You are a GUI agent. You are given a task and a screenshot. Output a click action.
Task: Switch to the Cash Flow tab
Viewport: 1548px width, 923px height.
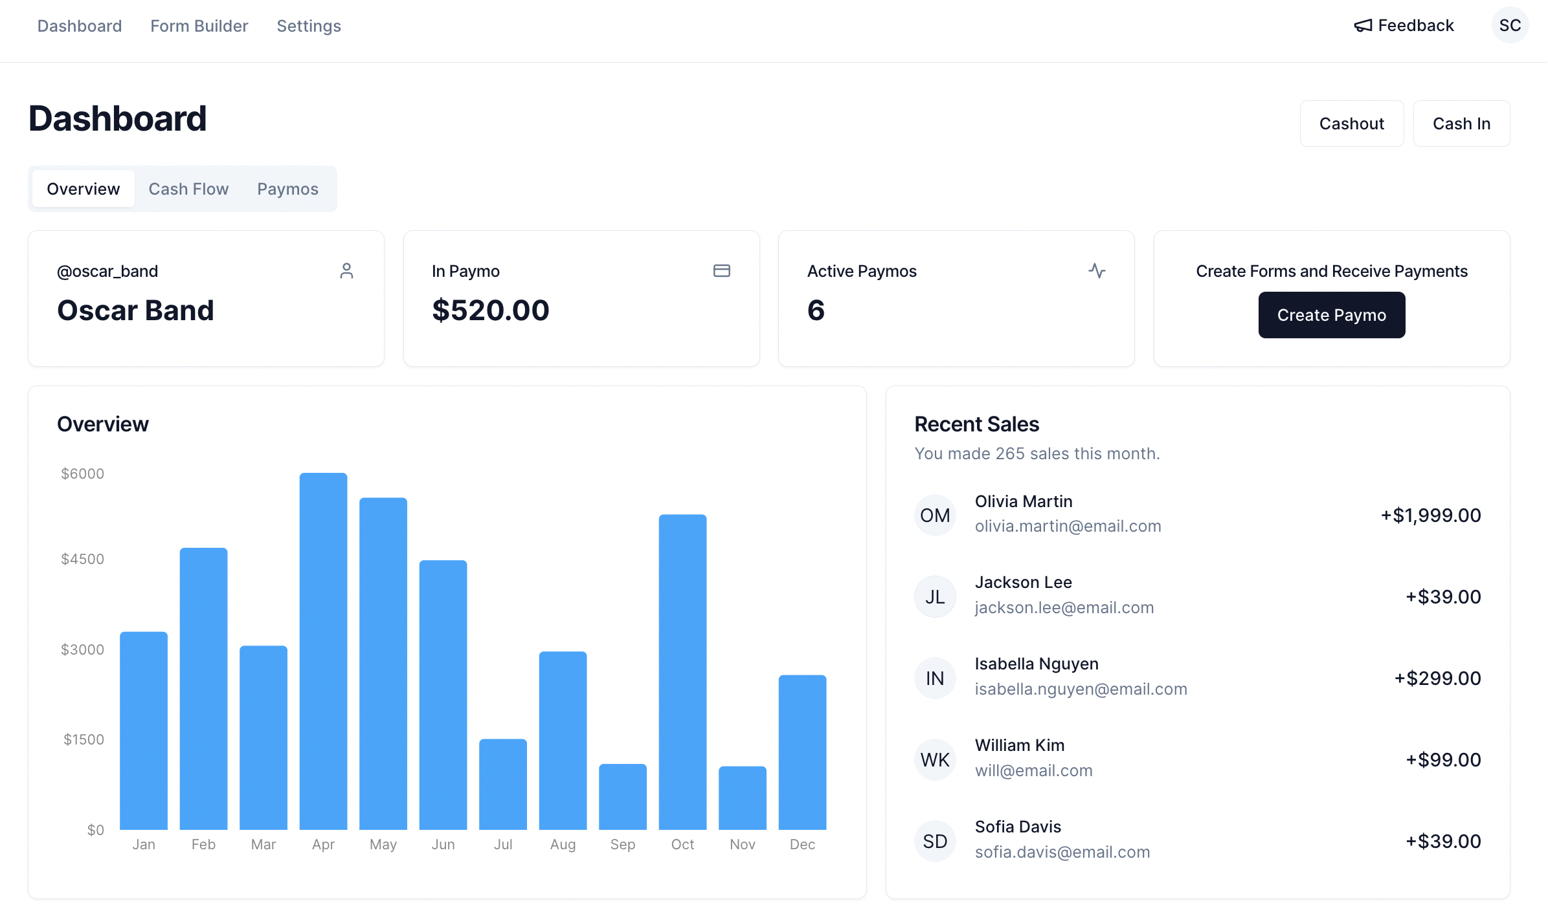[x=188, y=189]
